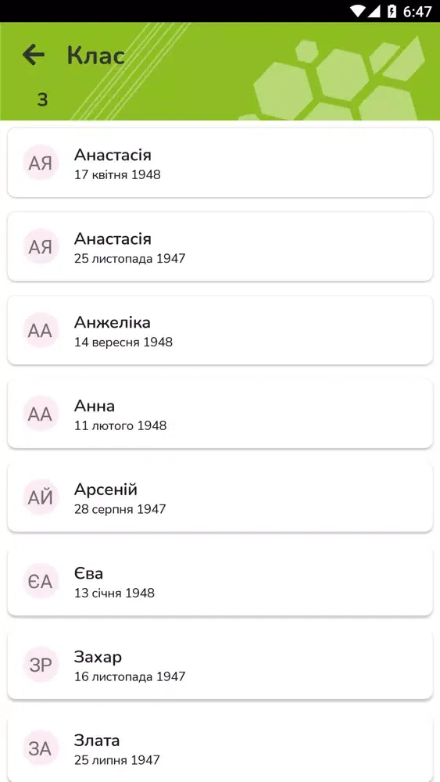
Task: Tap the date 17 квітня 1948
Action: [117, 175]
